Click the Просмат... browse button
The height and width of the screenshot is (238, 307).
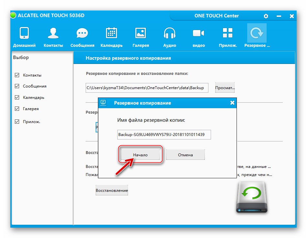(x=225, y=88)
